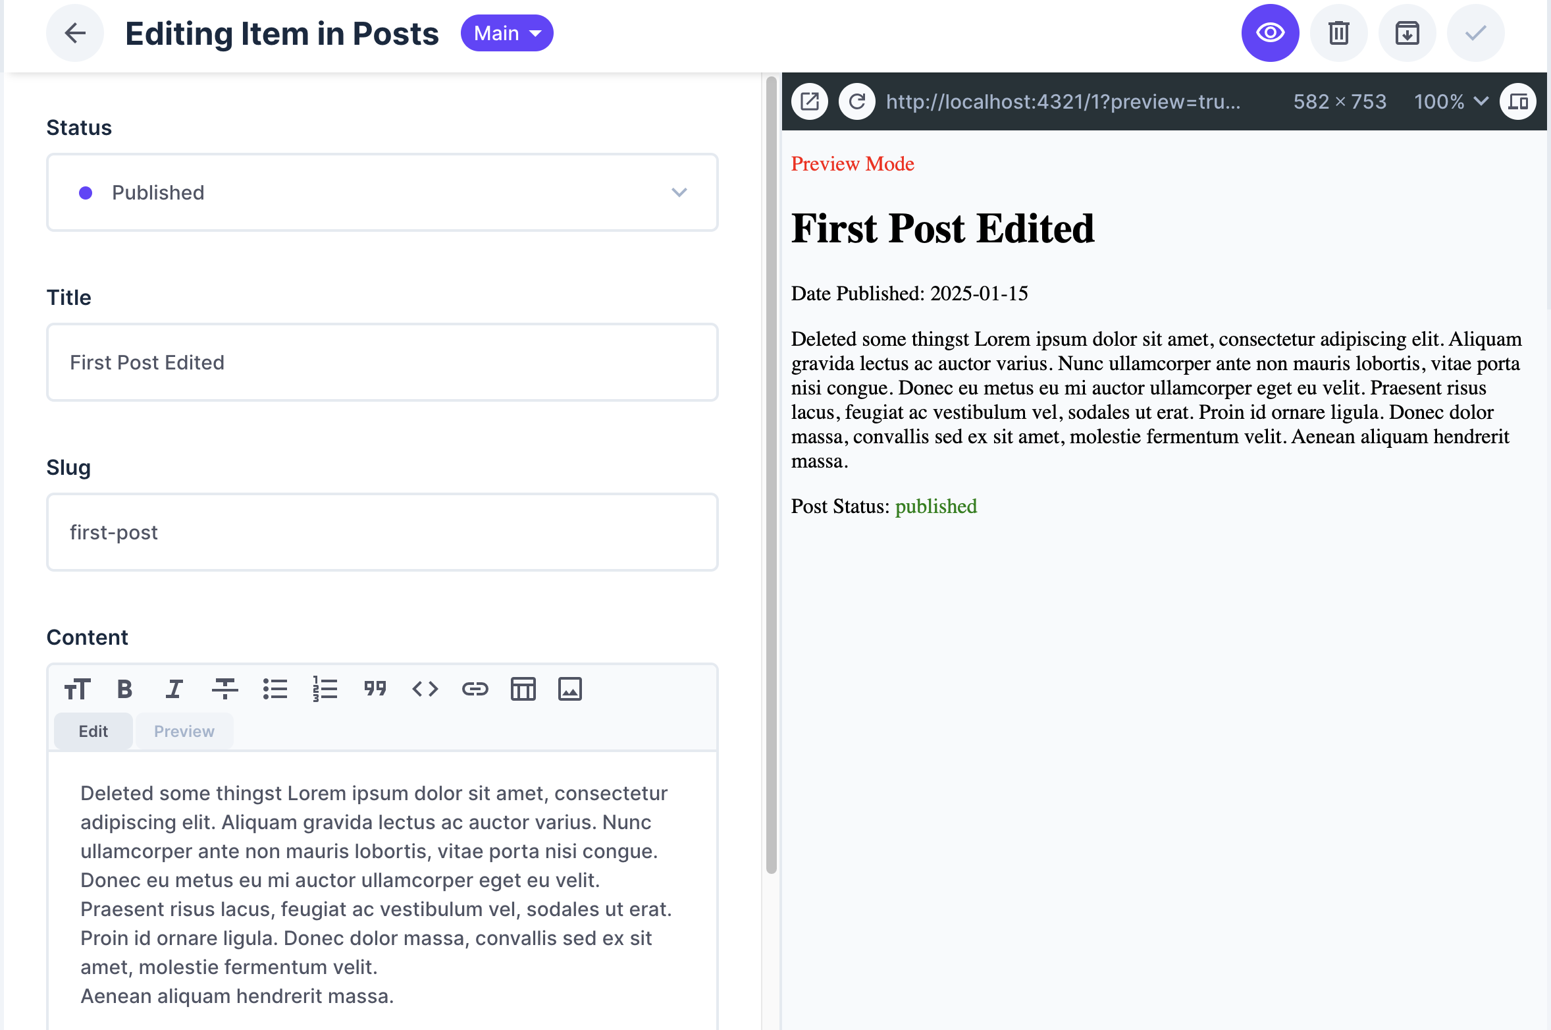Open the 100% zoom dropdown
The height and width of the screenshot is (1030, 1551).
[1450, 101]
